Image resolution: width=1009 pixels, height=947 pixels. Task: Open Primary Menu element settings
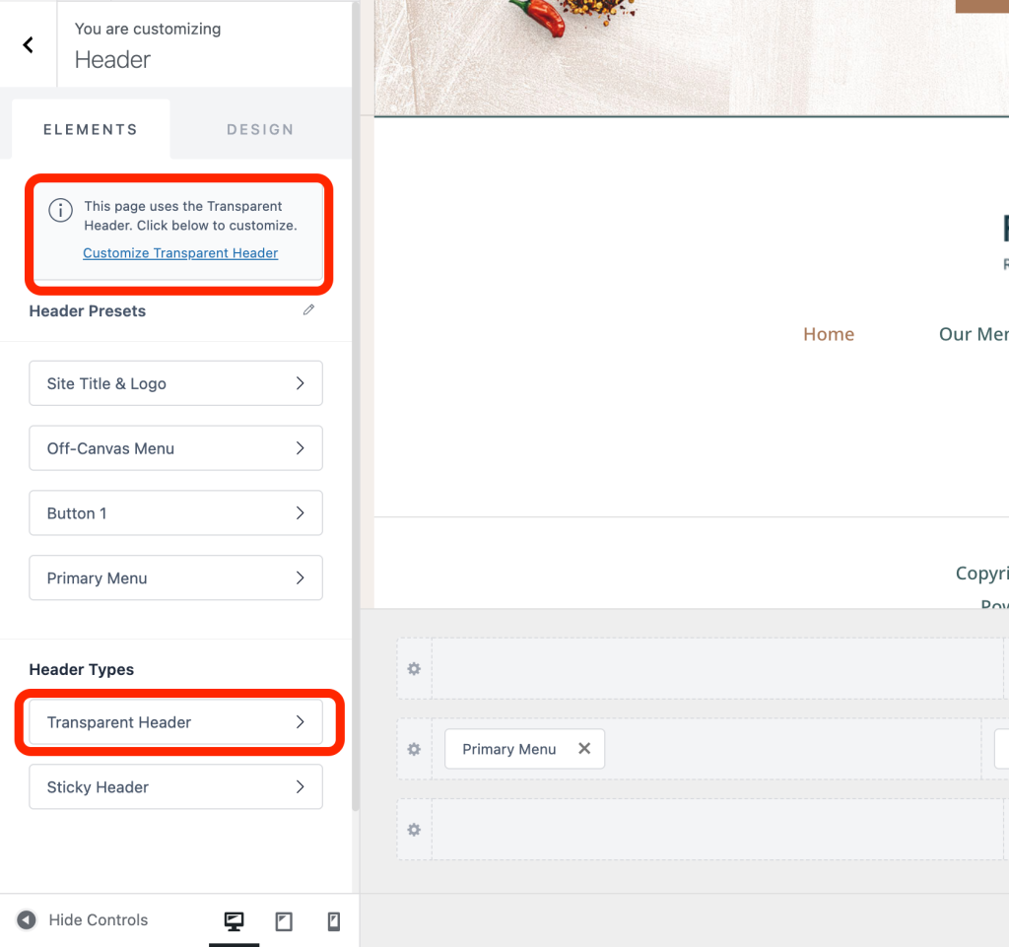[175, 578]
